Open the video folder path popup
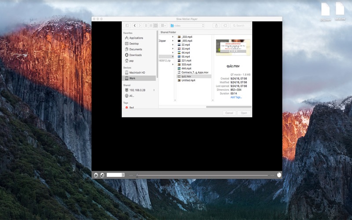The width and height of the screenshot is (352, 220). [x=187, y=26]
